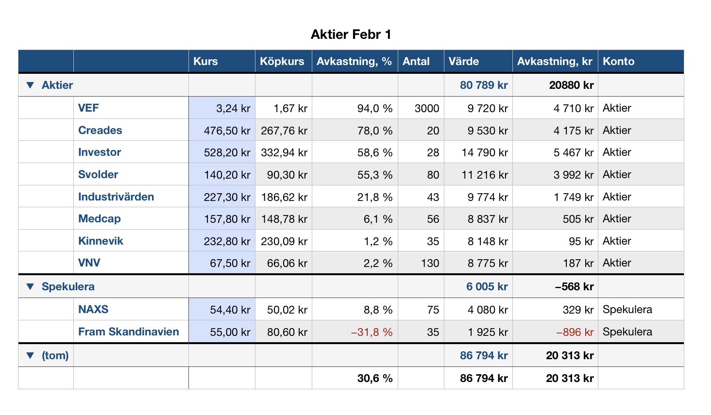
Task: Select the Avkastning, kr column header
Action: coord(555,62)
